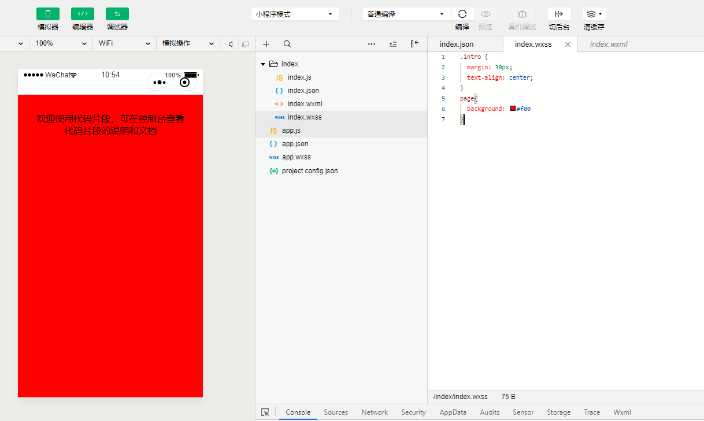
Task: Toggle the simulator mute speaker icon
Action: [x=231, y=44]
